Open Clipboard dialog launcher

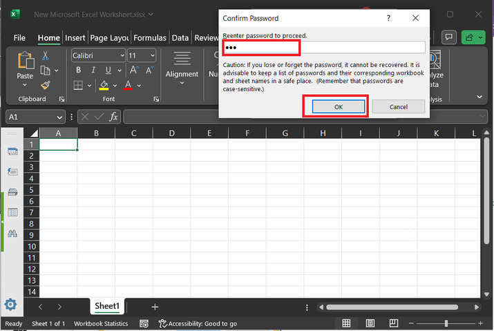point(61,100)
